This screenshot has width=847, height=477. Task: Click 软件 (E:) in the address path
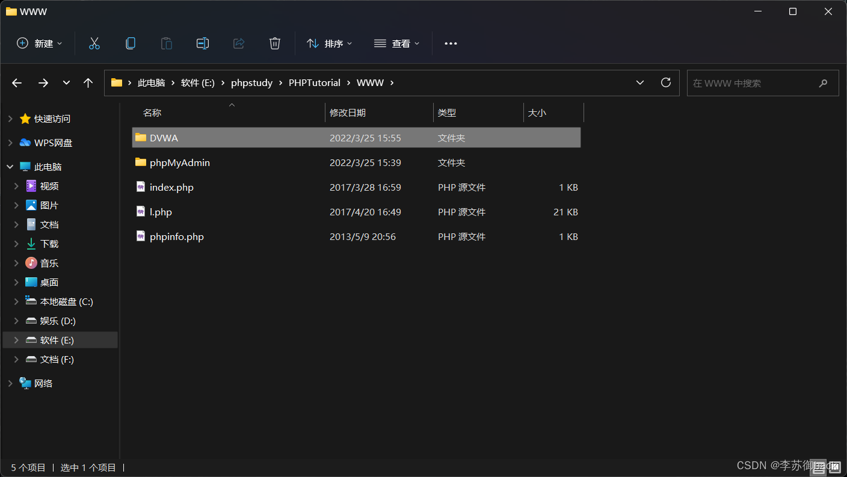[x=198, y=83]
